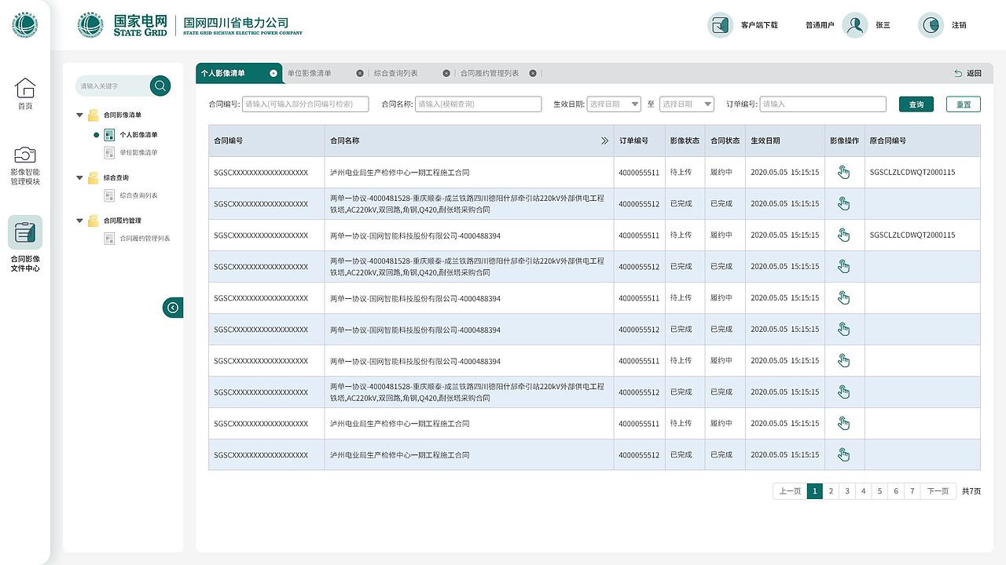Click the tree keyword search field
This screenshot has height=565, width=1006.
(x=114, y=86)
